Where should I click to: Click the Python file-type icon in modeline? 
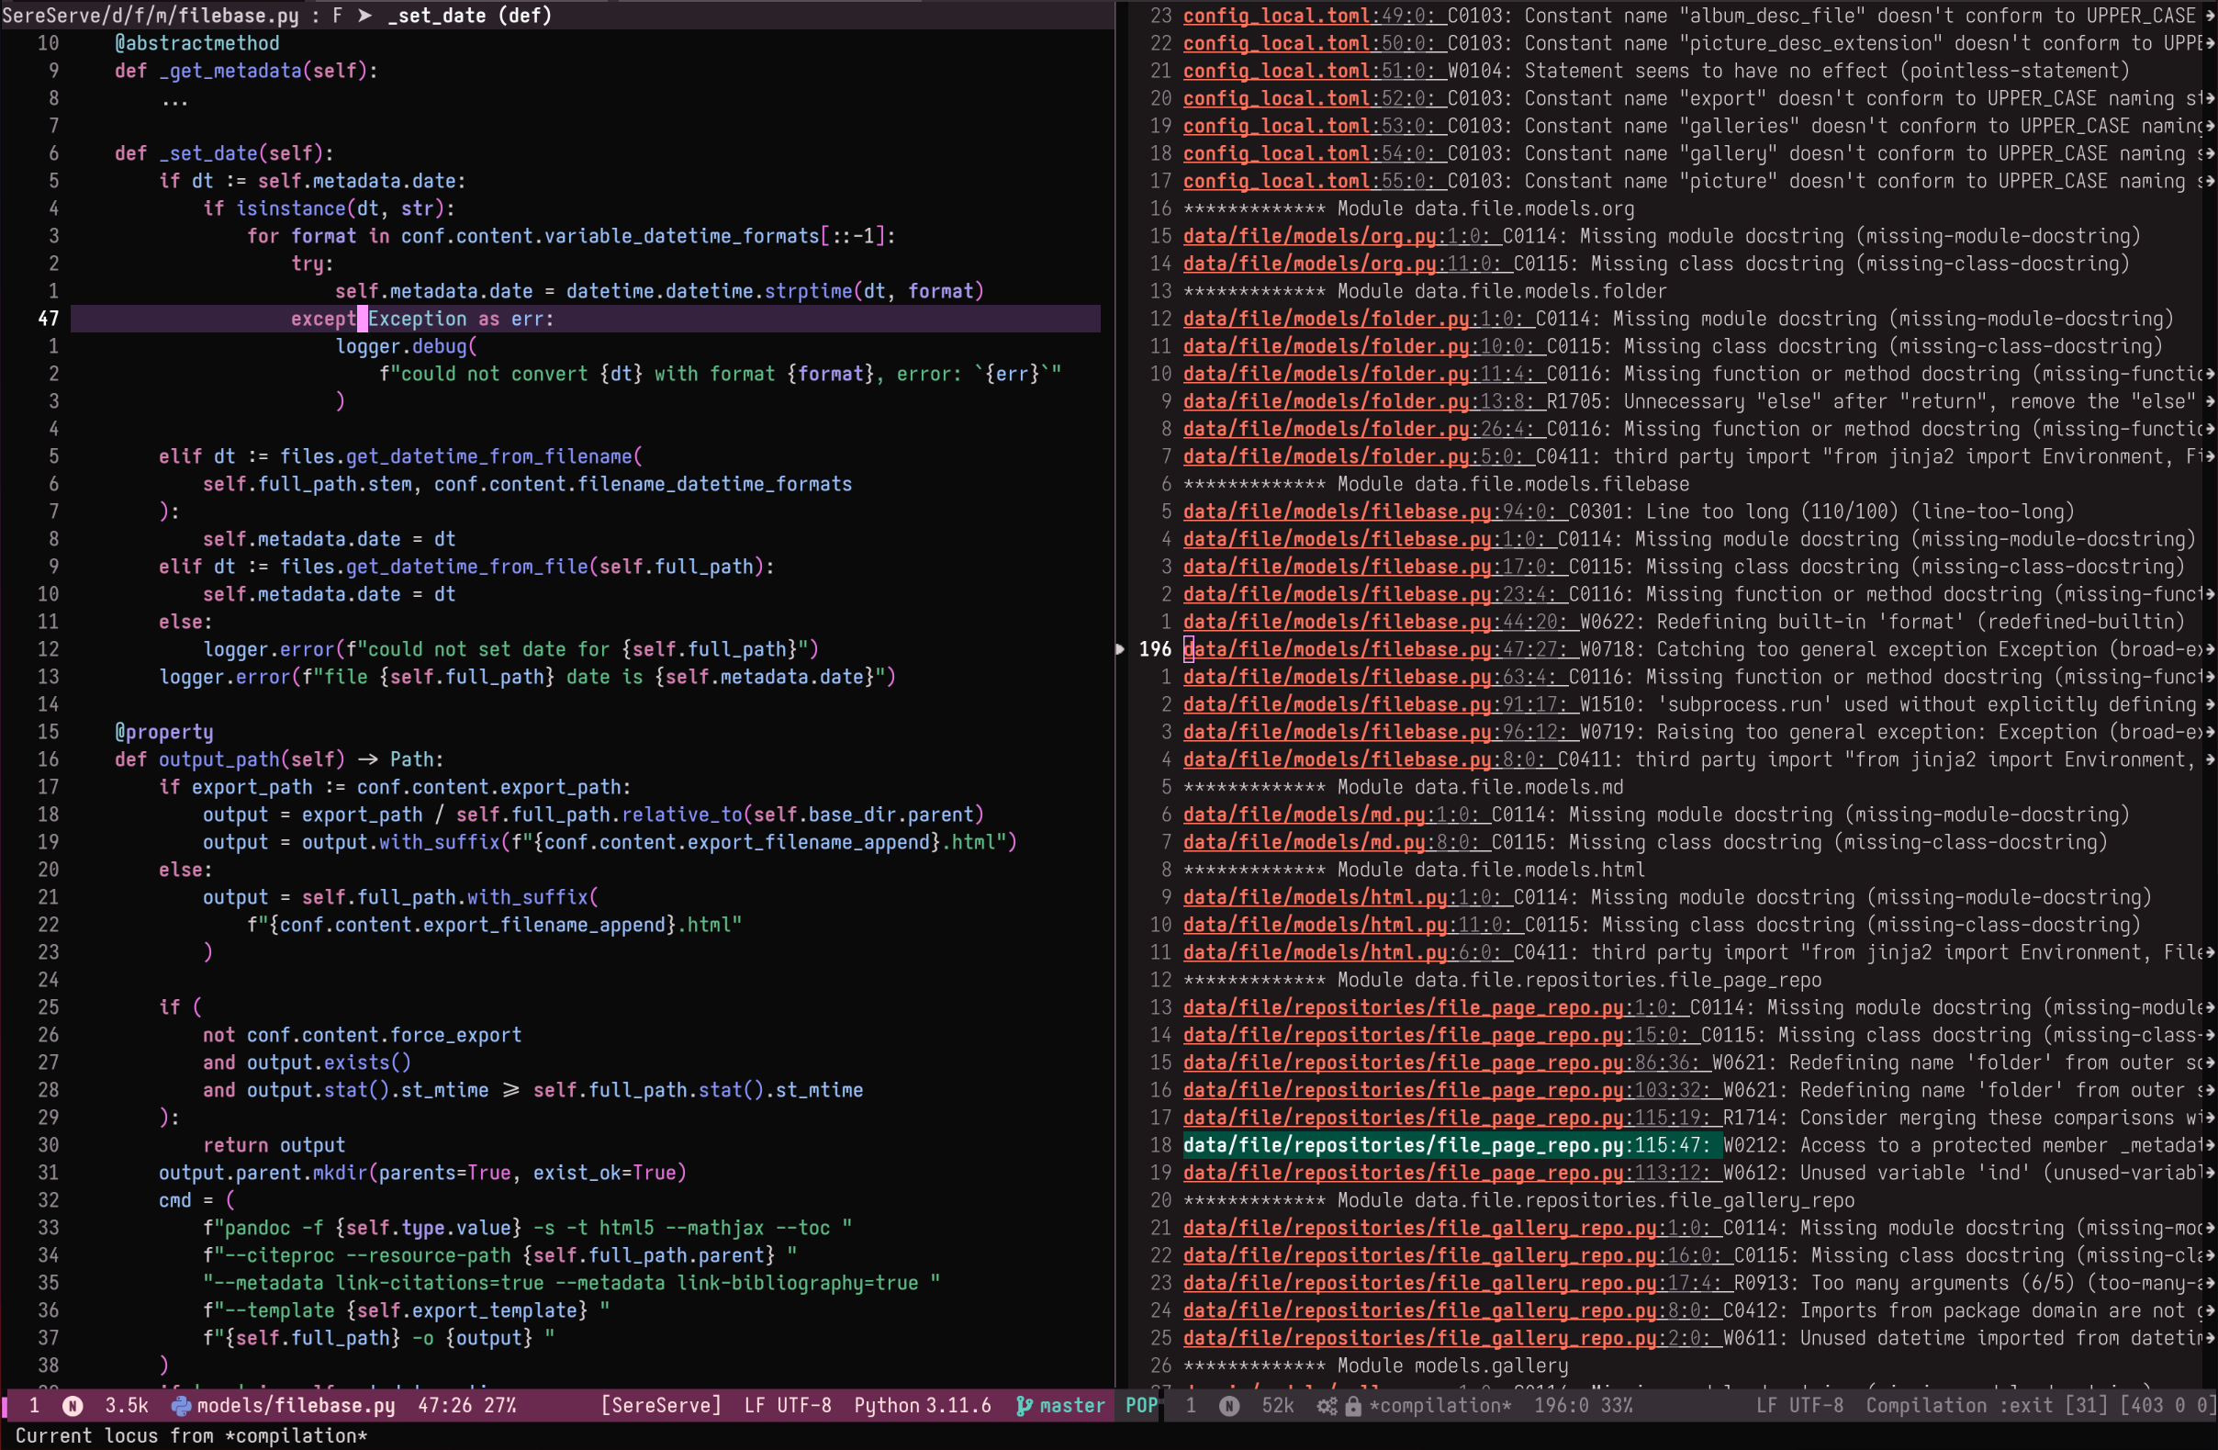pos(181,1405)
